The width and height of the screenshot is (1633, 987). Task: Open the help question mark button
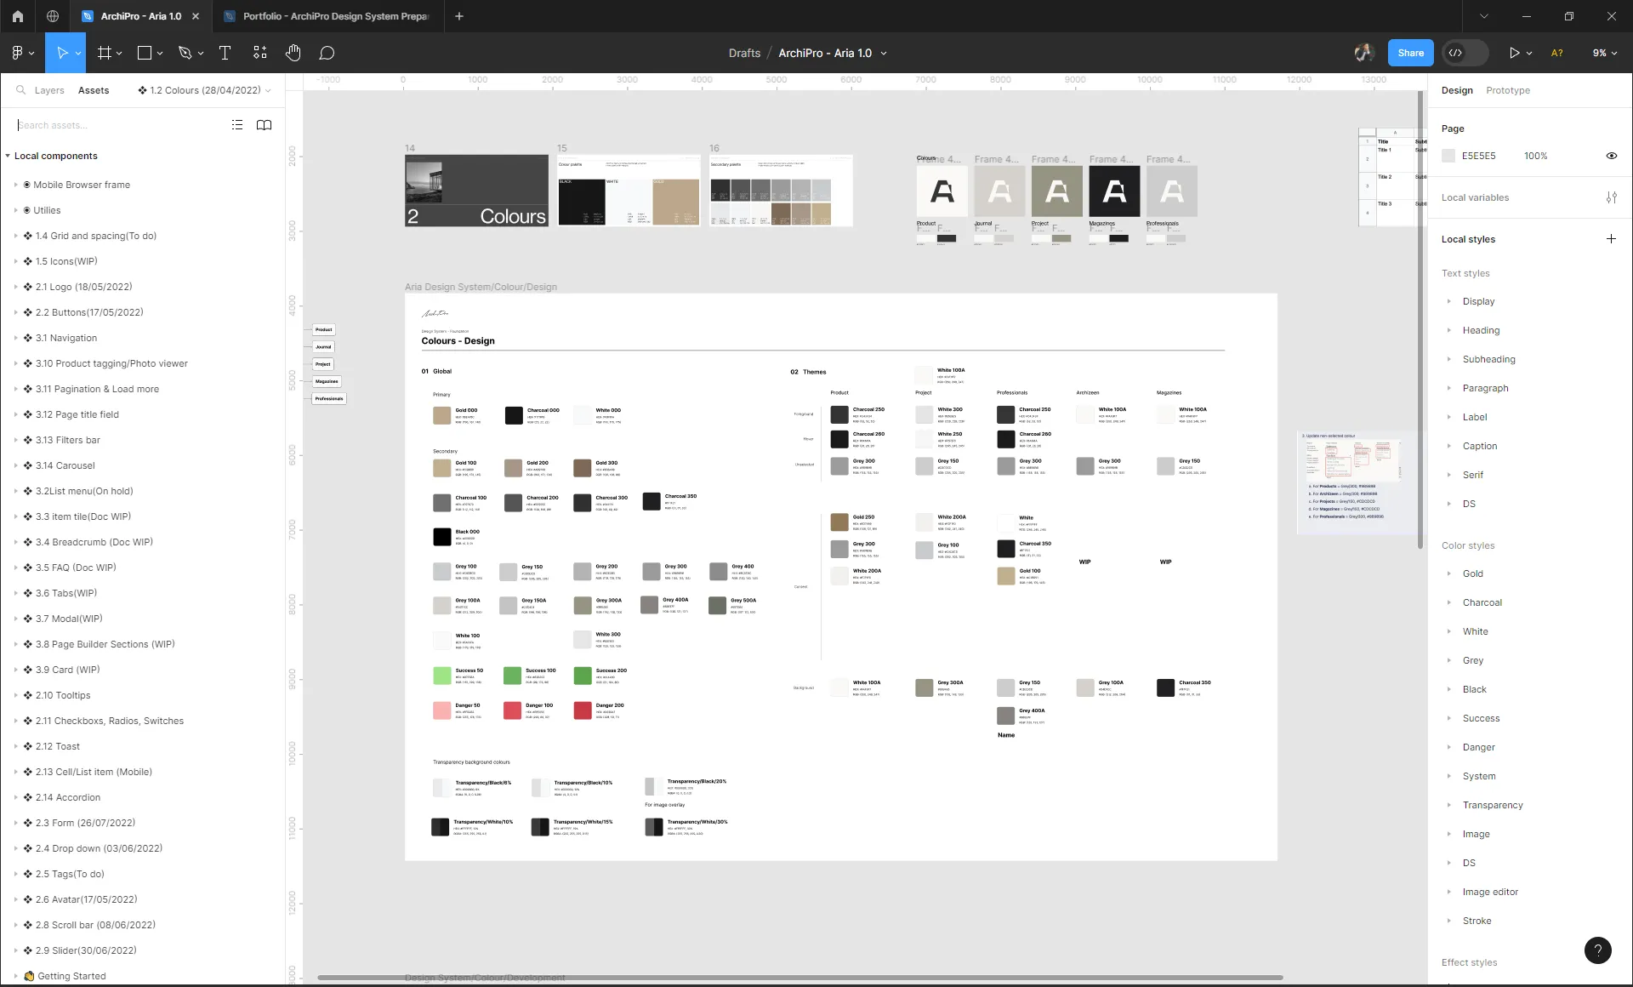(1598, 950)
